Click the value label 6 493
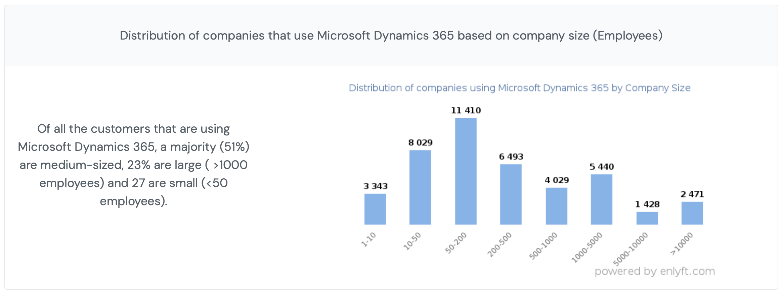Viewport: 784px width, 293px height. pos(511,157)
